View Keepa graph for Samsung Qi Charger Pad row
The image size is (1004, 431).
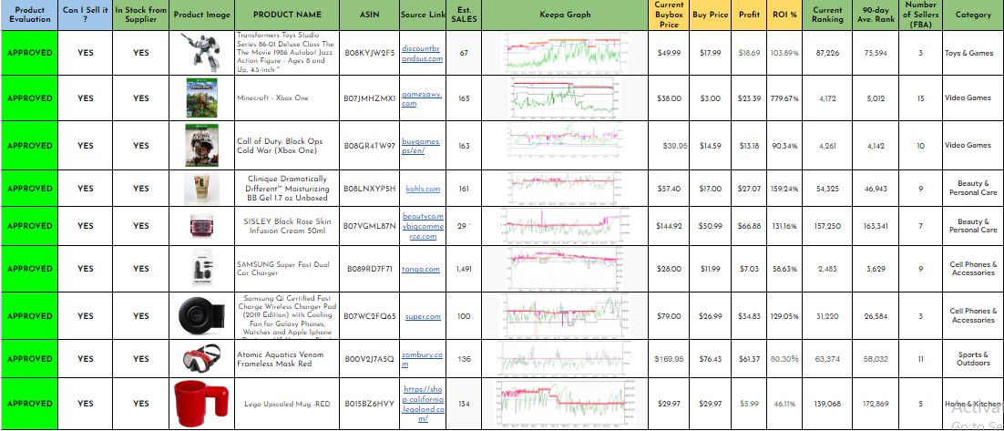point(565,315)
